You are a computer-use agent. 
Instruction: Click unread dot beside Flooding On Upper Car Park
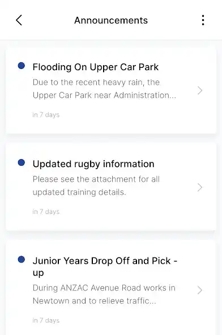coord(22,66)
